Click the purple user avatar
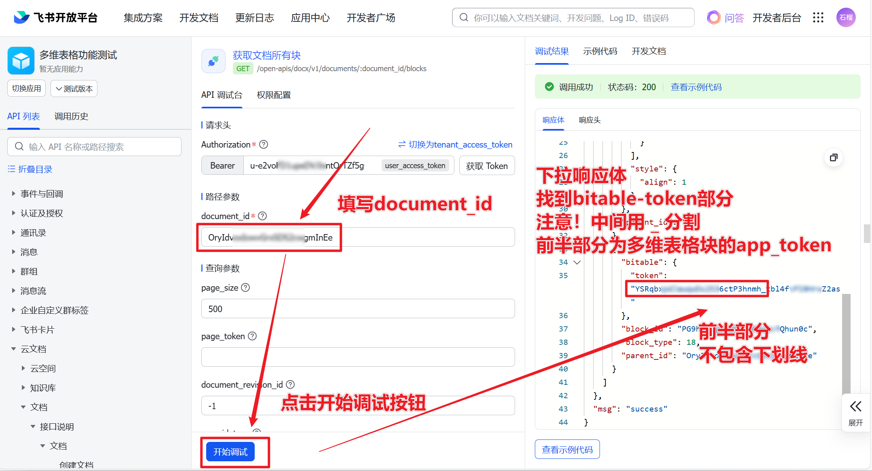 click(x=846, y=17)
